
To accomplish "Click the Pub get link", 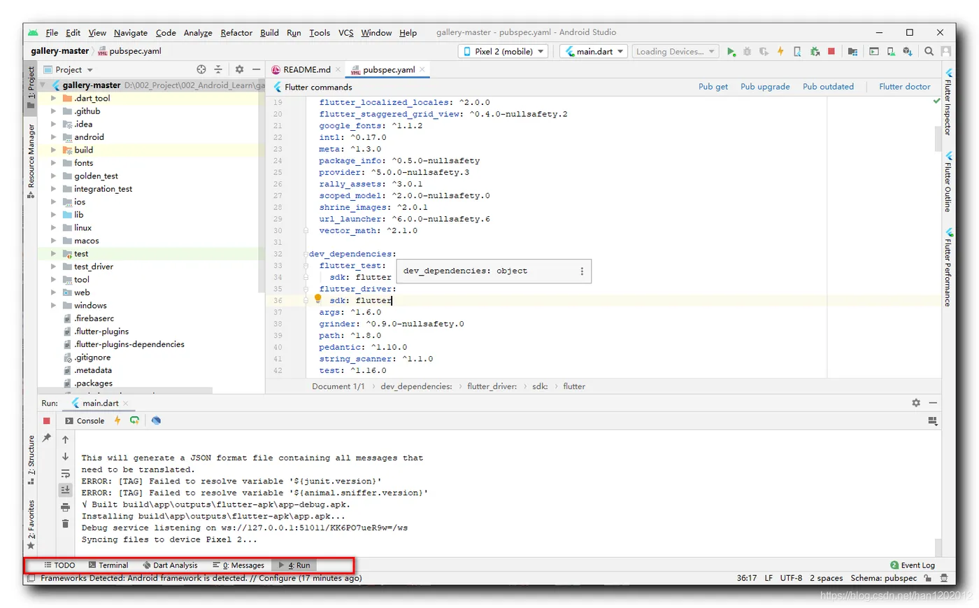I will click(713, 87).
